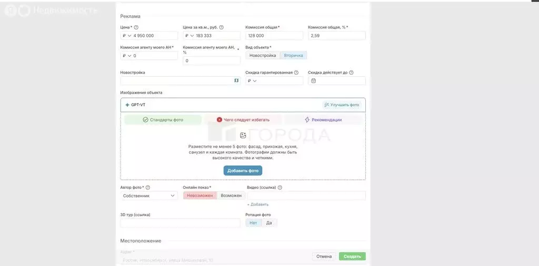Click the green Создать button

352,257
